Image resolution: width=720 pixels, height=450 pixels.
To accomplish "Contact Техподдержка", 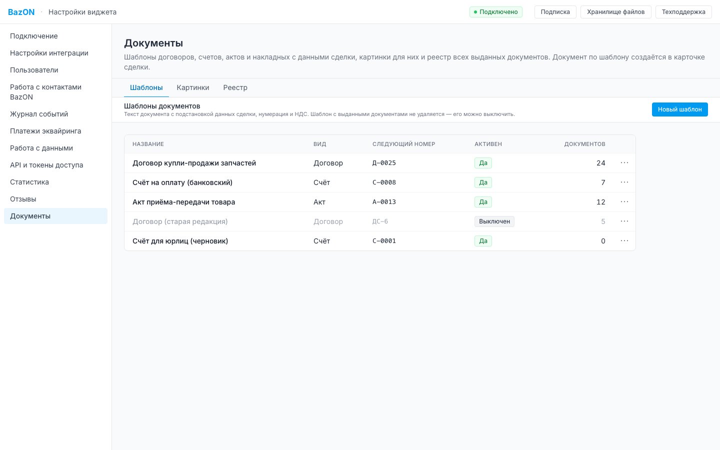I will [x=683, y=12].
